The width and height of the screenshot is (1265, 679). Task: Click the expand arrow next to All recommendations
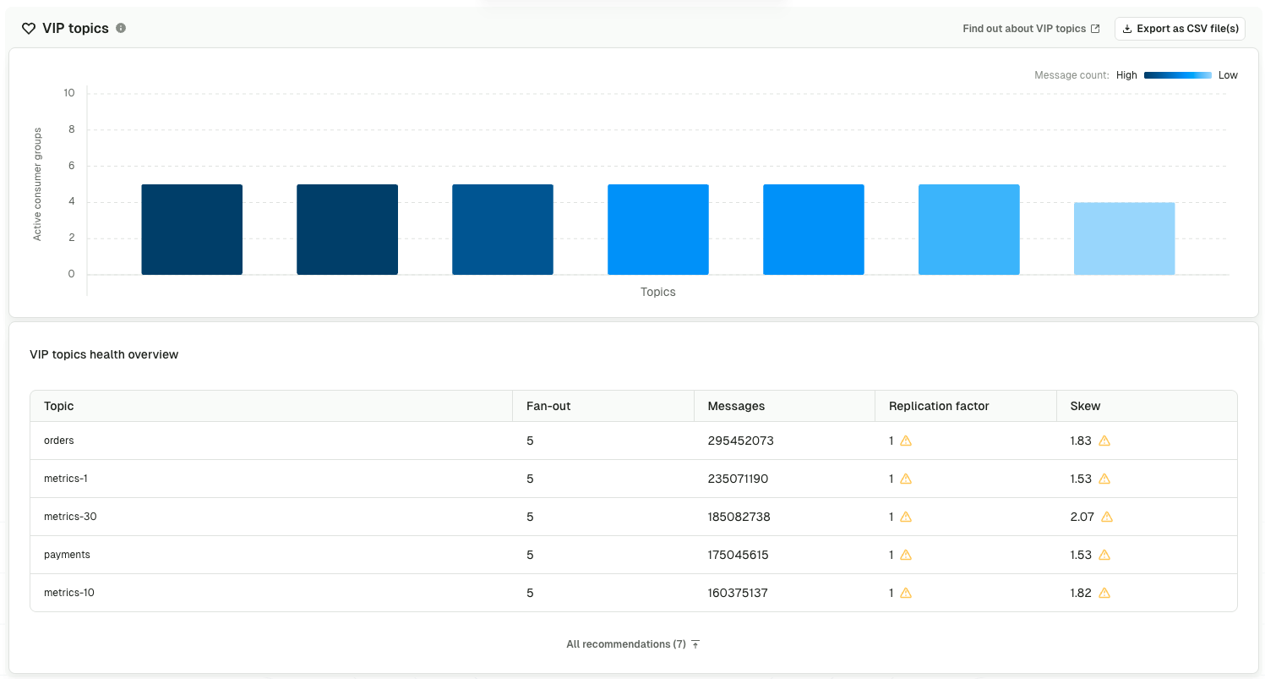(x=695, y=643)
